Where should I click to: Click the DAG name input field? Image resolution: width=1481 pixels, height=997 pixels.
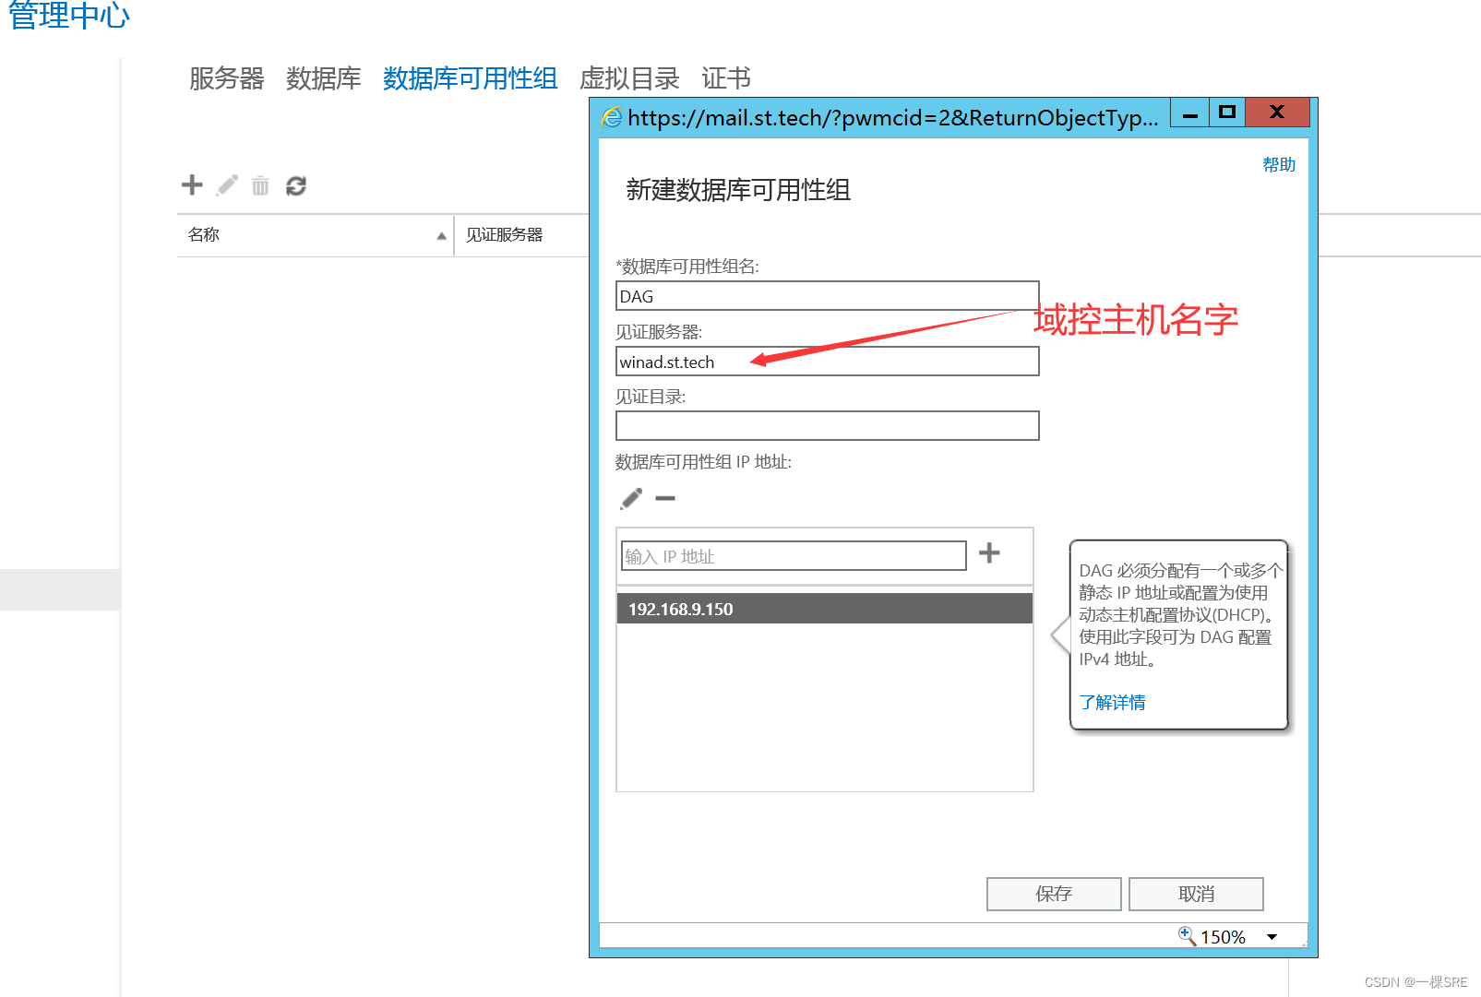[x=828, y=296]
